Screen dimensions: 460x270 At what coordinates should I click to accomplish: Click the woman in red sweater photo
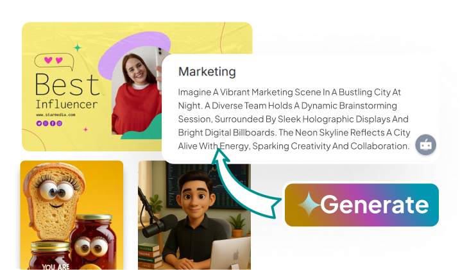[x=137, y=92]
